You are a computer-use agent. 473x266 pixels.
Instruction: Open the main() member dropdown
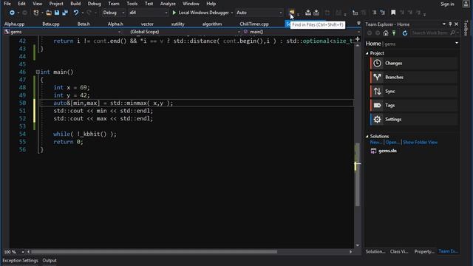click(302, 32)
